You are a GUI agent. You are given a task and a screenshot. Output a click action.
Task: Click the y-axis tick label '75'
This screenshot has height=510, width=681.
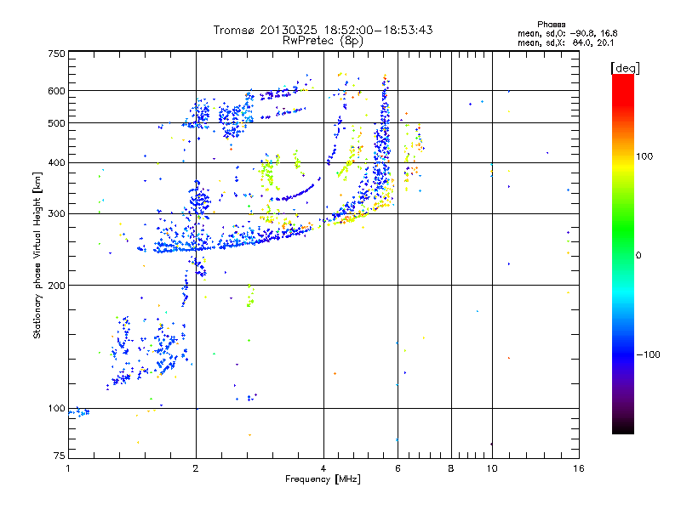coord(60,456)
